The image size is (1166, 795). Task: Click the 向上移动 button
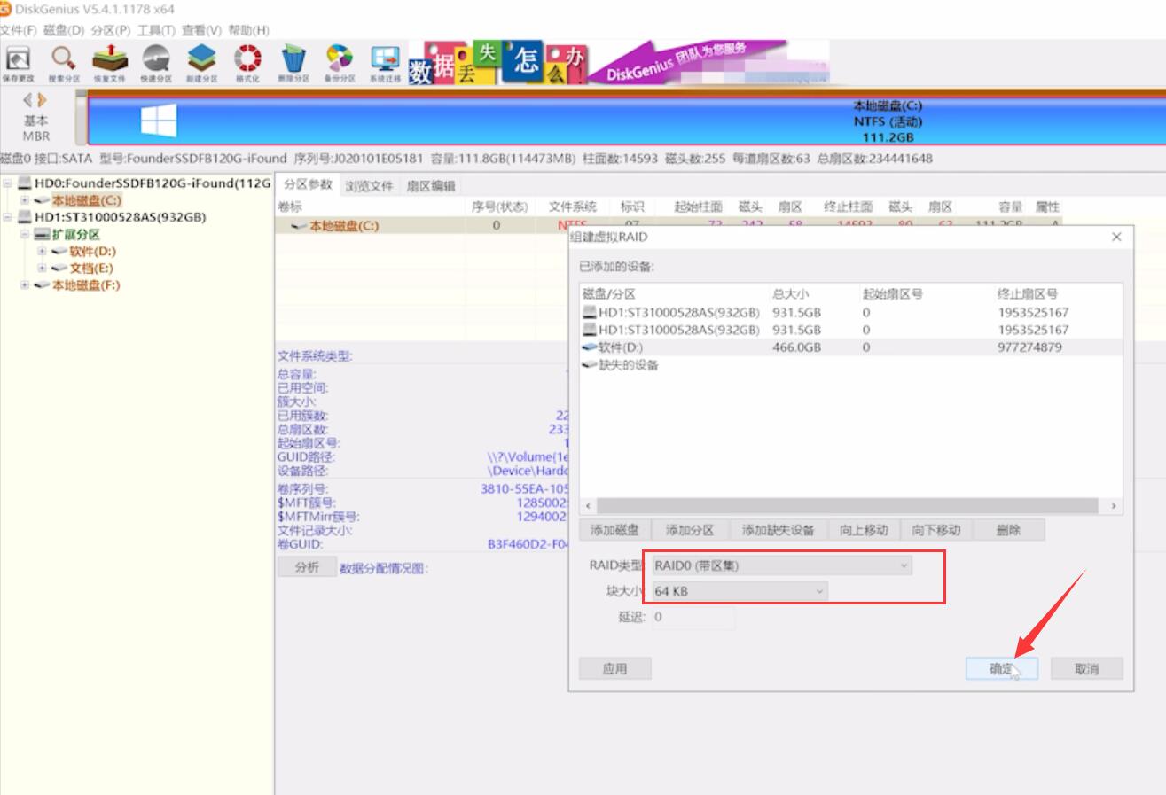click(x=864, y=530)
